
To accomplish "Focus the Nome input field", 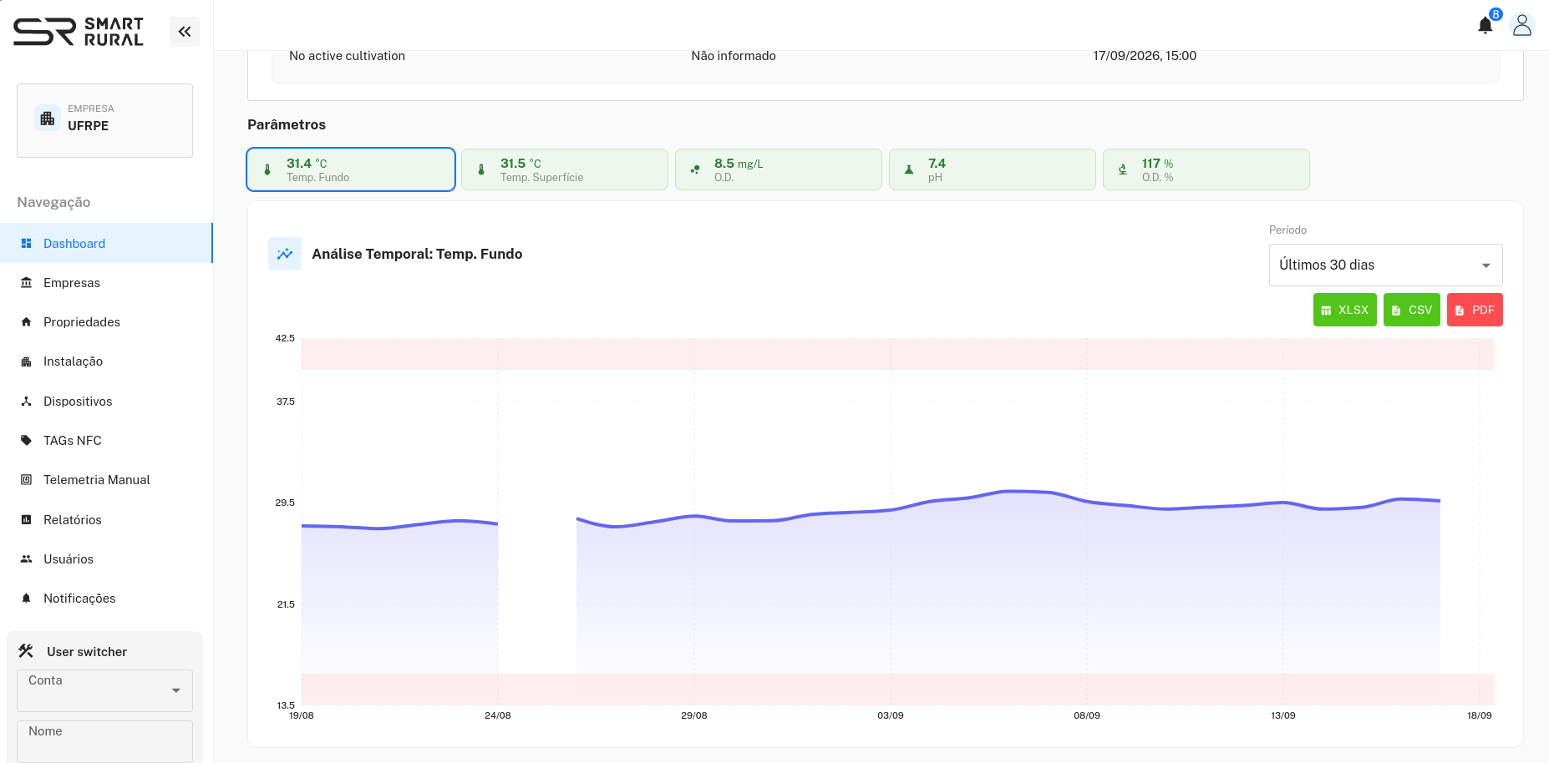I will (104, 741).
